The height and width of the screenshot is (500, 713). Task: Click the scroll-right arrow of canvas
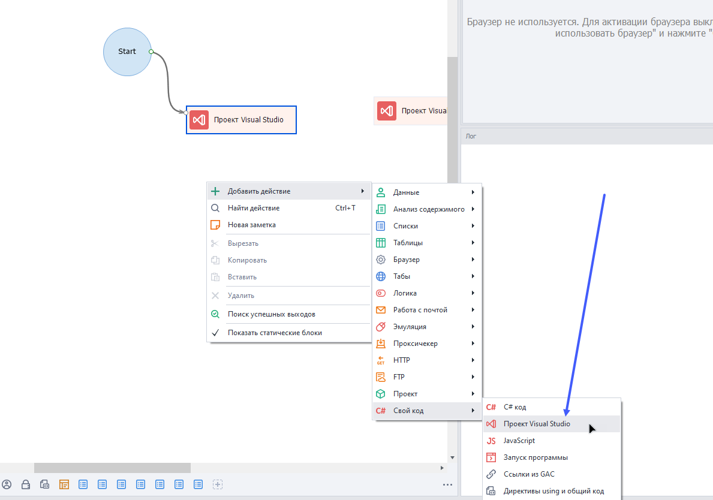coord(442,468)
